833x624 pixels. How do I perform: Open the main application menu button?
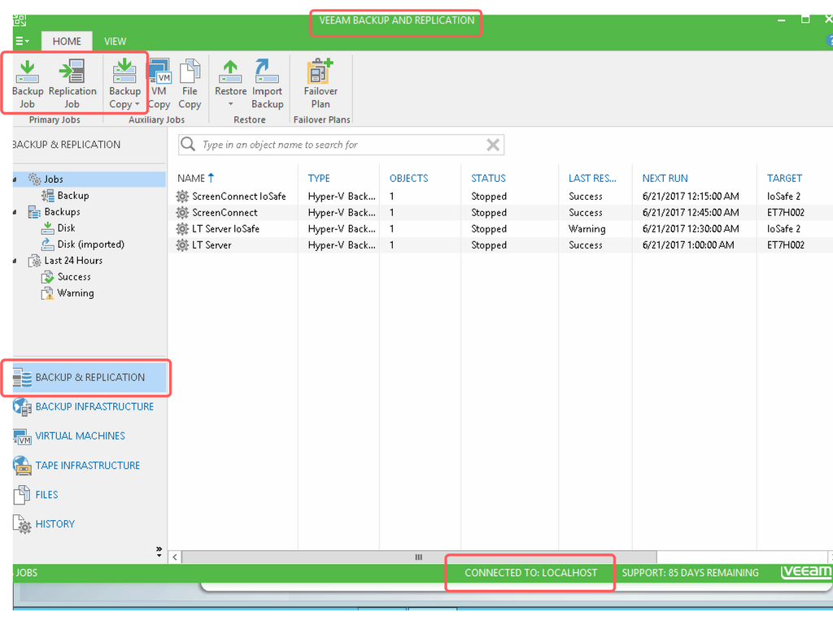coord(22,41)
